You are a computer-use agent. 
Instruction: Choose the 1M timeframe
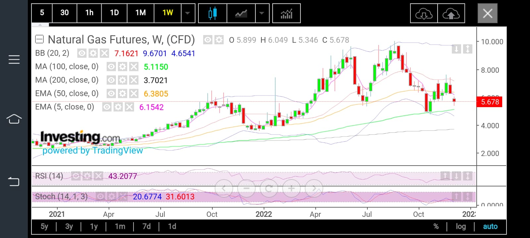[140, 13]
